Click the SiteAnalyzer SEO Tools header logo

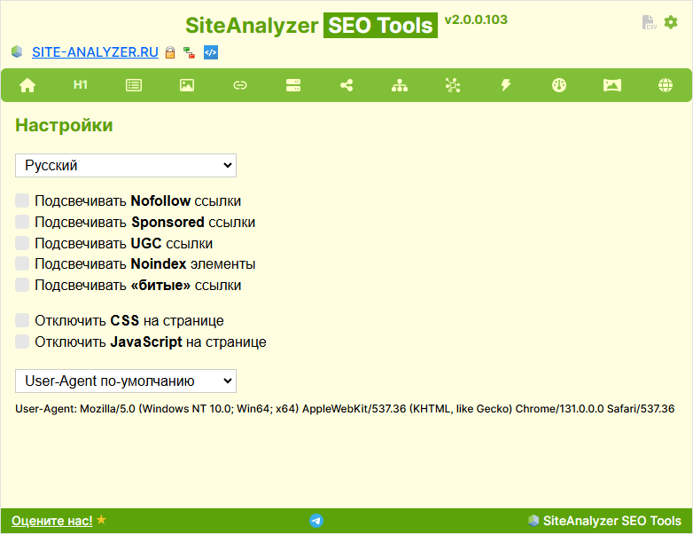312,25
